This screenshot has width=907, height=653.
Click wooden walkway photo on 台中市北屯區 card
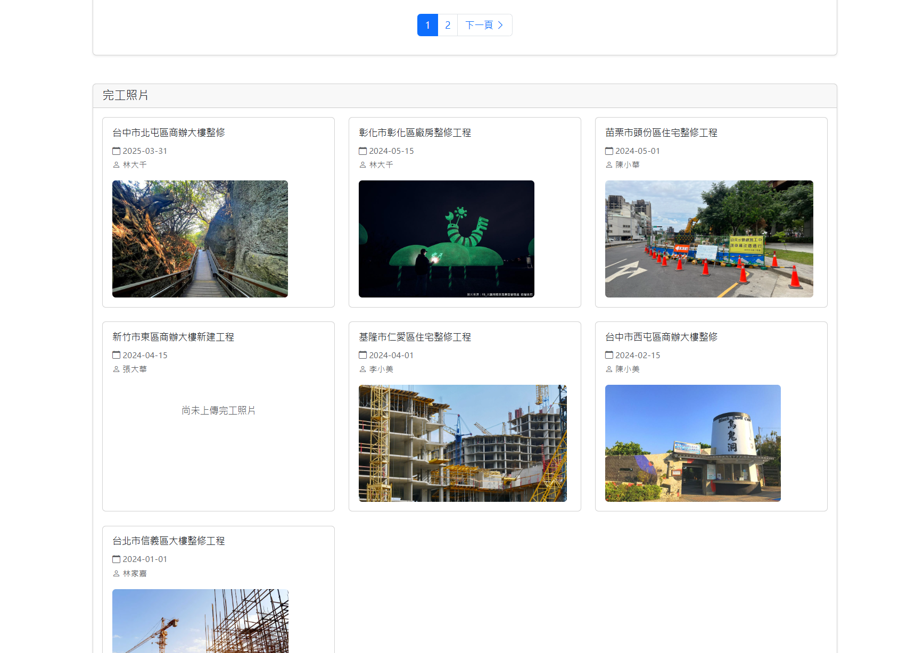[x=200, y=238]
